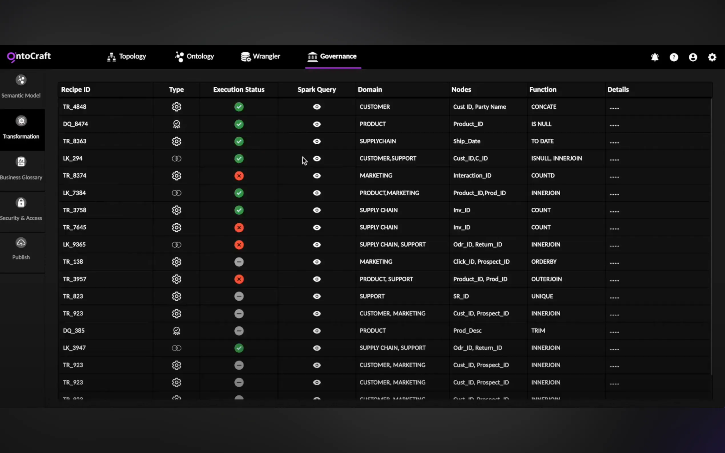The height and width of the screenshot is (453, 725).
Task: Click the type gear icon for TR_4848
Action: [x=176, y=107]
